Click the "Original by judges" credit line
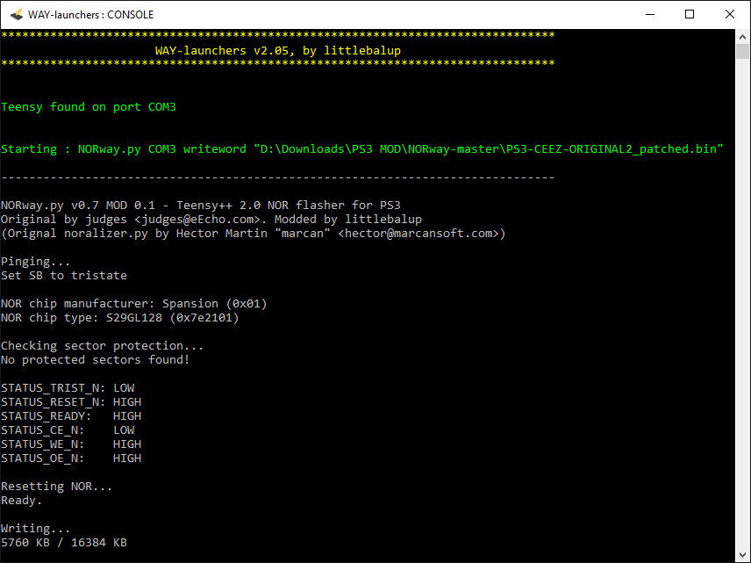Screen dimensions: 751x563 coord(211,220)
